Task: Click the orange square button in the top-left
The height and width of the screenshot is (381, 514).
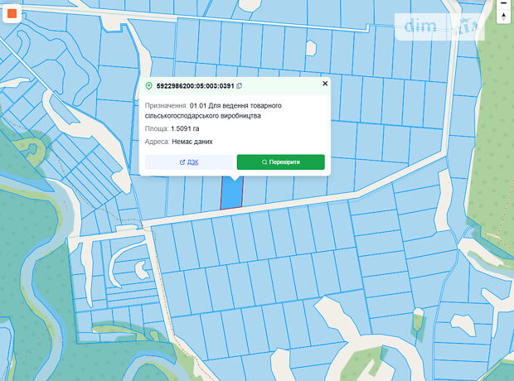Action: point(12,14)
